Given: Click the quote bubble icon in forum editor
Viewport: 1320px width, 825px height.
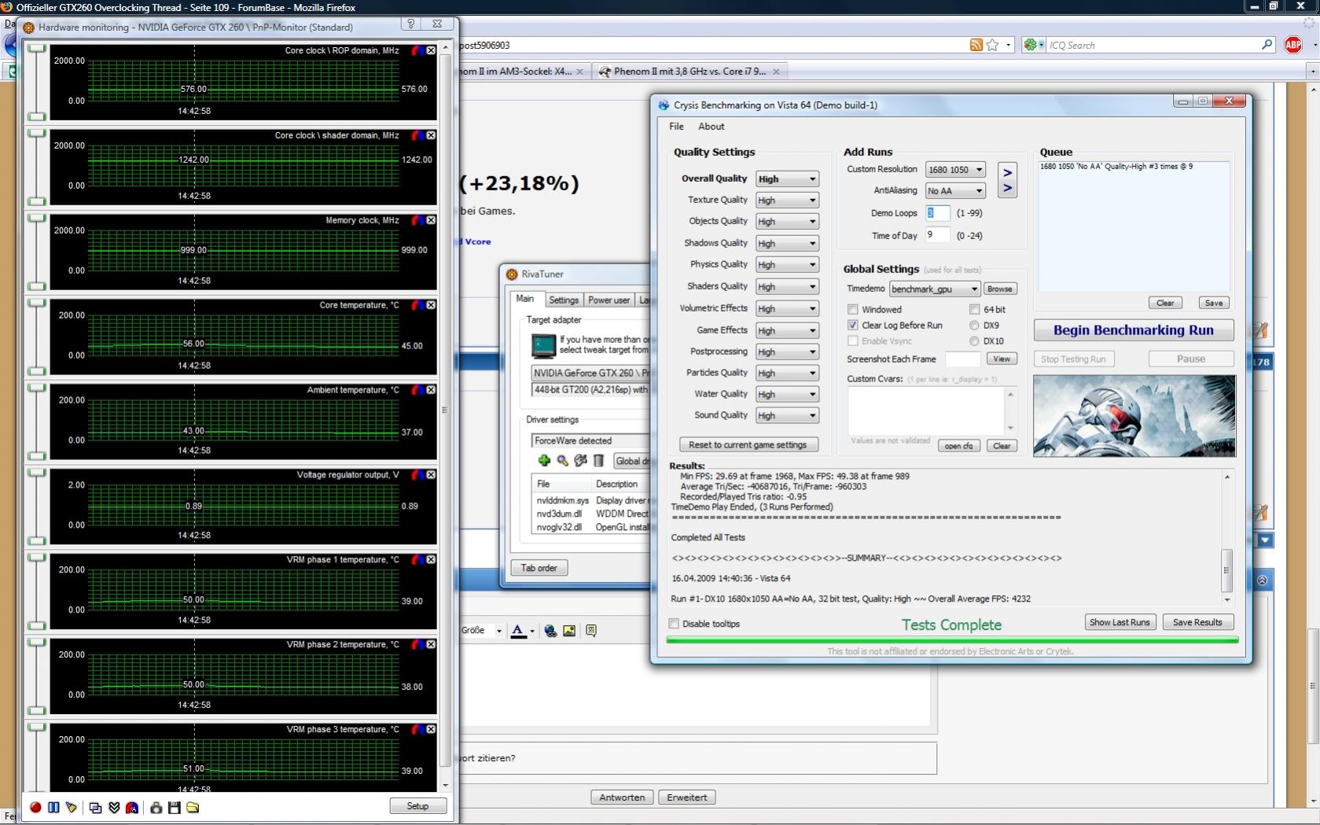Looking at the screenshot, I should point(591,631).
